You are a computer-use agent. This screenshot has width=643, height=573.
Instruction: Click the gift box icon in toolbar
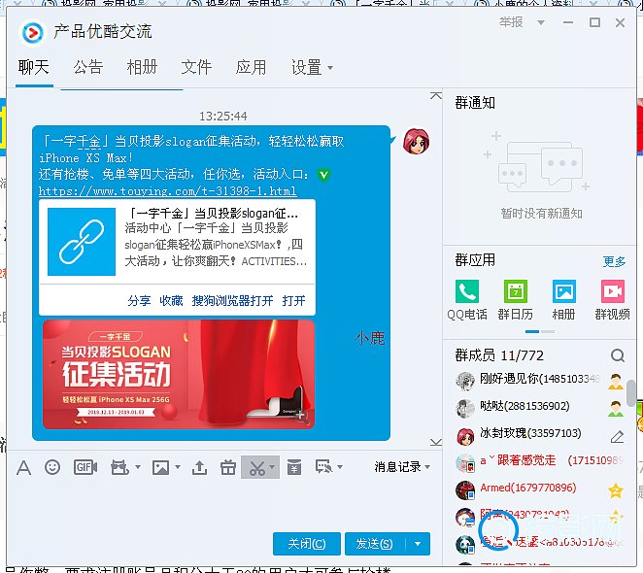(x=228, y=467)
